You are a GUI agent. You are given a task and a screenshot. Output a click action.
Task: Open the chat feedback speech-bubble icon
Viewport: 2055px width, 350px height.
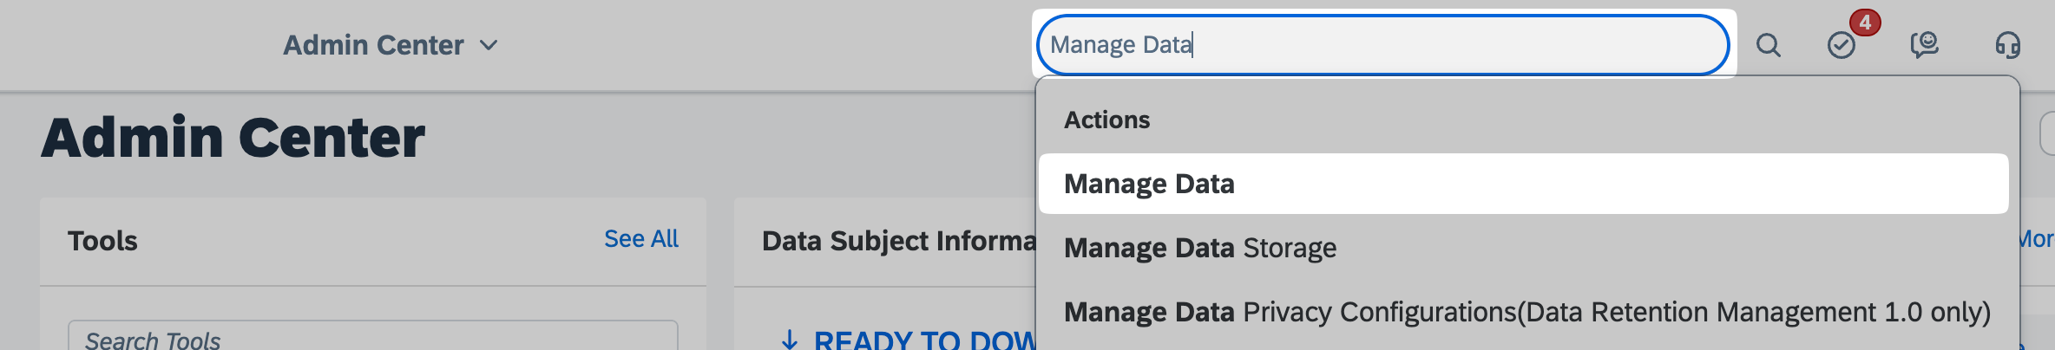1924,45
